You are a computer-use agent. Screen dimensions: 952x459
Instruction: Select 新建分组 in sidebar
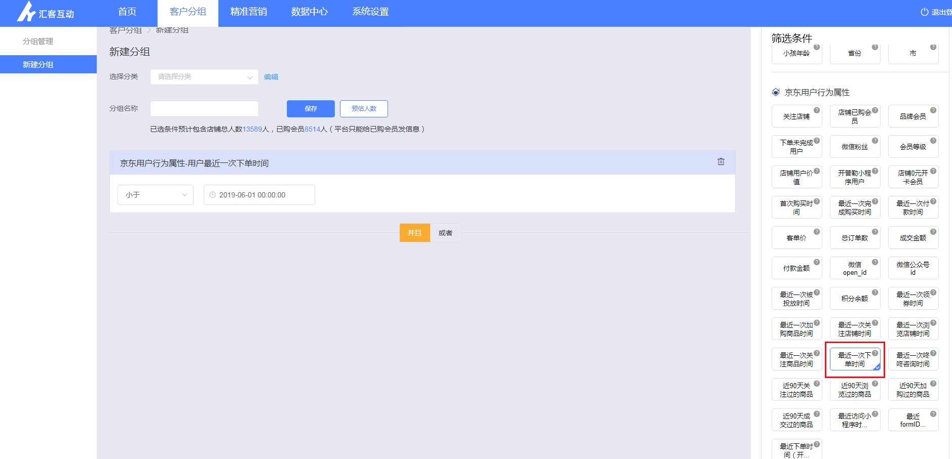pyautogui.click(x=48, y=64)
